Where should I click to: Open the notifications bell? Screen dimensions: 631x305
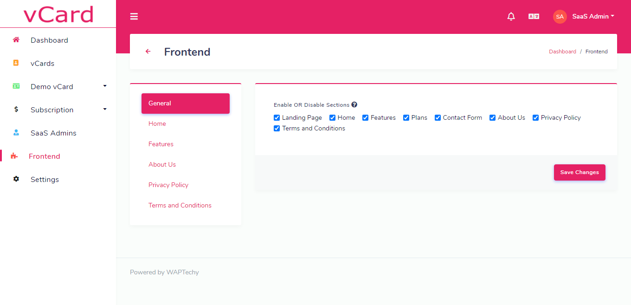tap(511, 17)
